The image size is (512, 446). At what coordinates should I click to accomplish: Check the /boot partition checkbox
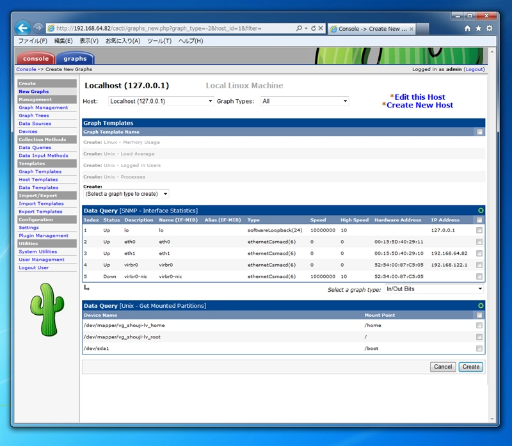click(x=479, y=348)
